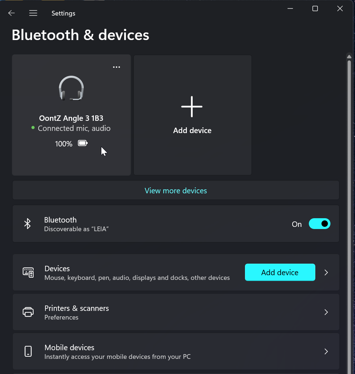Click the Settings title text

click(x=63, y=13)
